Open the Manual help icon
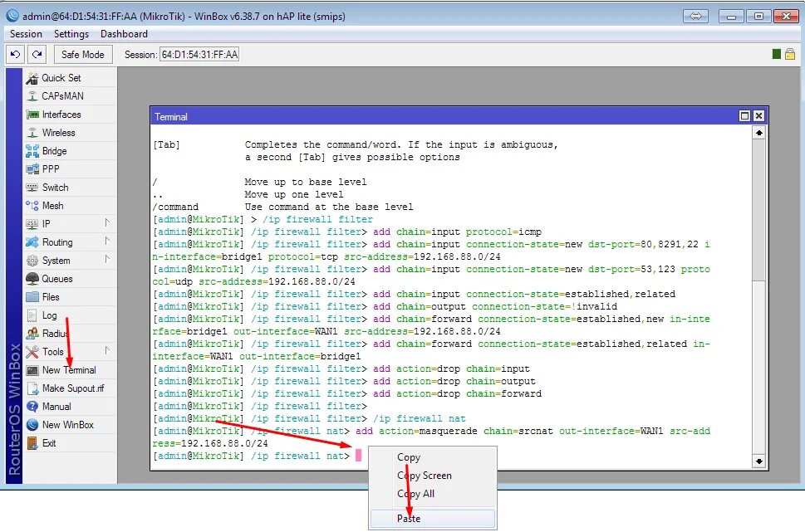This screenshot has height=532, width=805. point(32,407)
